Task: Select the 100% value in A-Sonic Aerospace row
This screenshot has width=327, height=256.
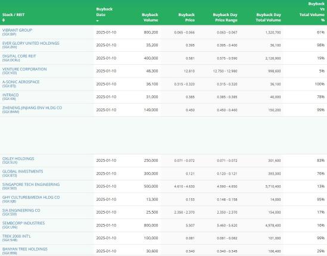Action: coord(320,84)
